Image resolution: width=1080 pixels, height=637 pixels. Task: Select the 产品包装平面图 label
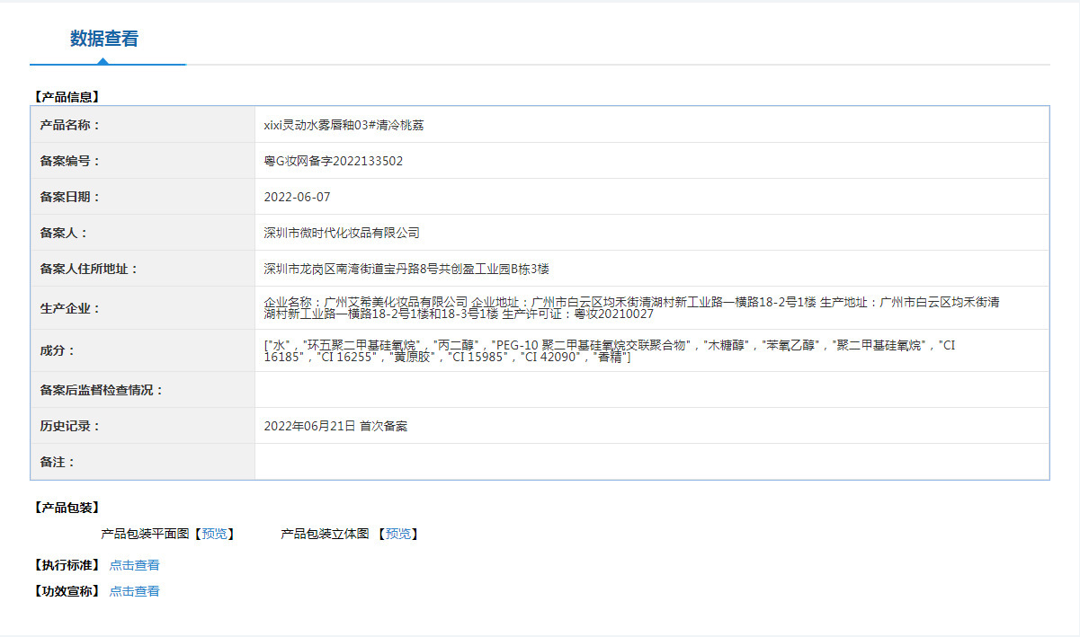tap(145, 534)
